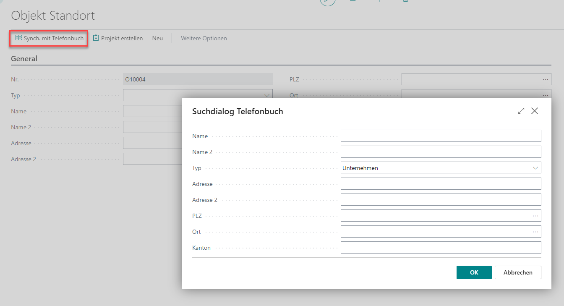Focus the Name 2 field in Suchdialog Telefonbuch
Image resolution: width=564 pixels, height=306 pixels.
[x=441, y=152]
